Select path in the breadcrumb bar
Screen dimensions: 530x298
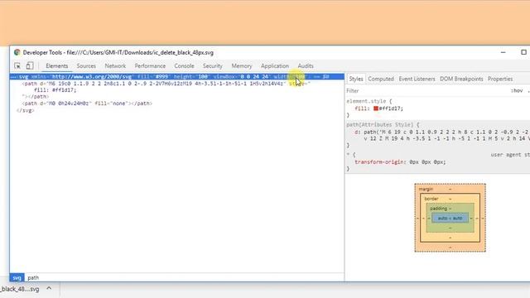click(x=33, y=278)
